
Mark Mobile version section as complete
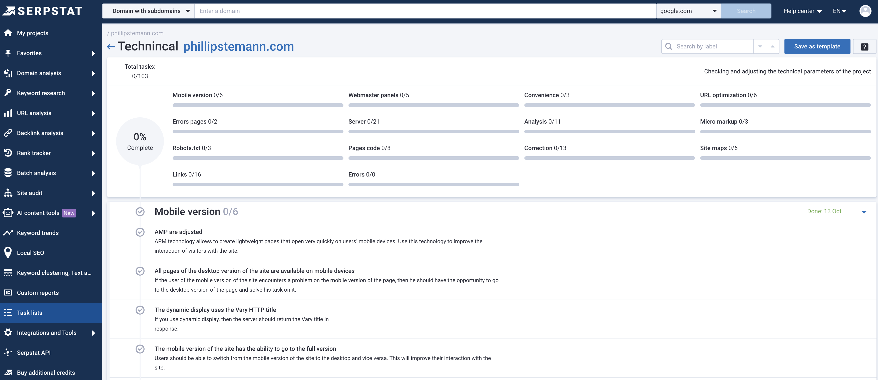point(140,212)
